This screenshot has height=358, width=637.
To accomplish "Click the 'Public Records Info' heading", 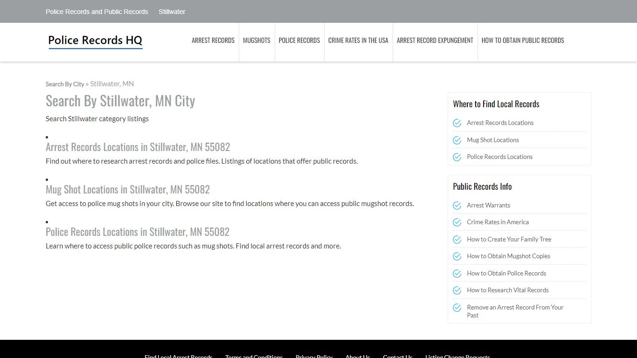I will coord(482,186).
